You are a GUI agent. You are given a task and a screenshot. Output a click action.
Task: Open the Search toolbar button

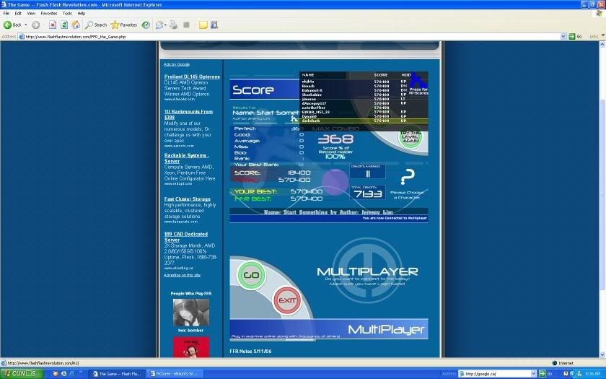click(95, 25)
